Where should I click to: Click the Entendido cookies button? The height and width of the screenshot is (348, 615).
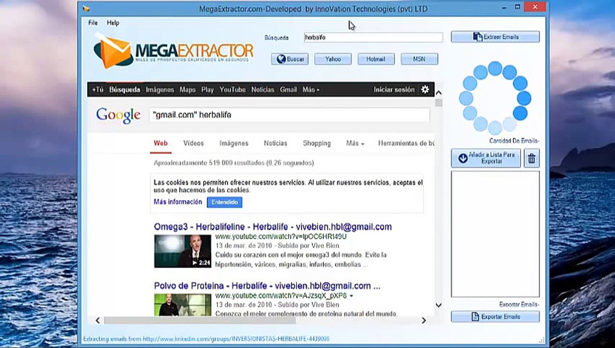225,202
